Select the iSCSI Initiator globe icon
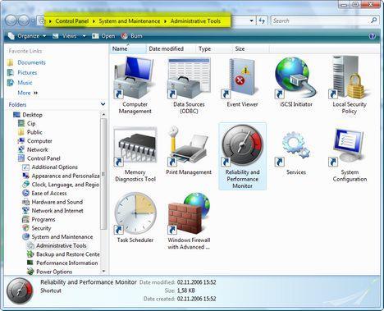Screen dimensions: 384x311 [296, 78]
